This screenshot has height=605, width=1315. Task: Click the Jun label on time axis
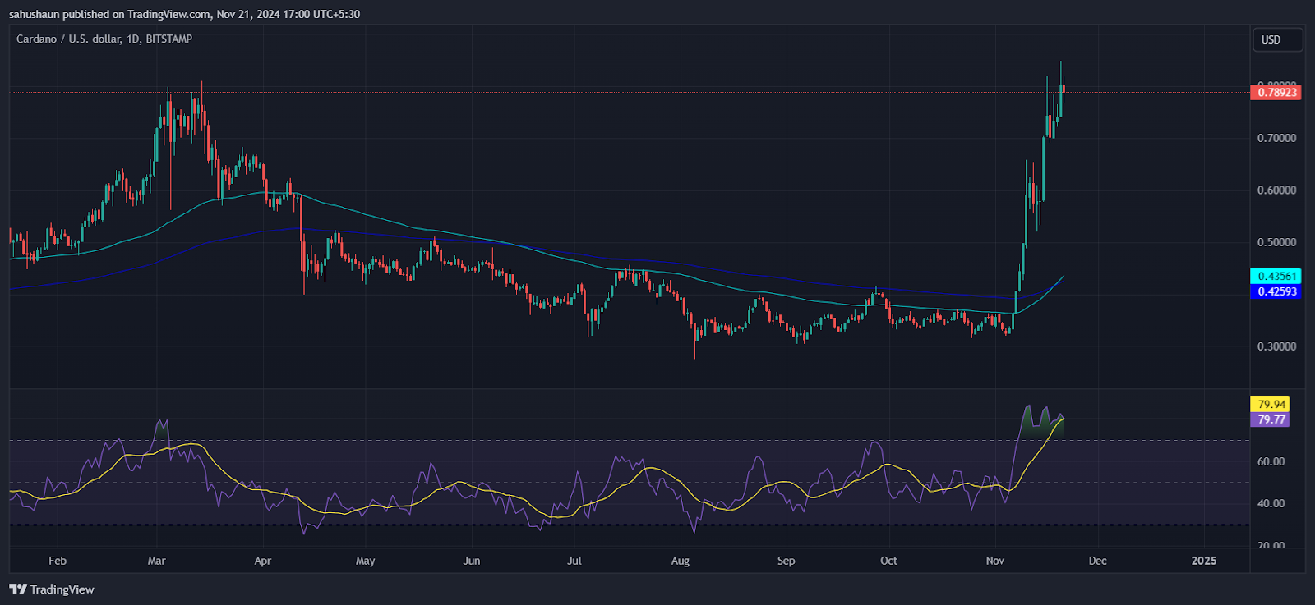(x=471, y=561)
